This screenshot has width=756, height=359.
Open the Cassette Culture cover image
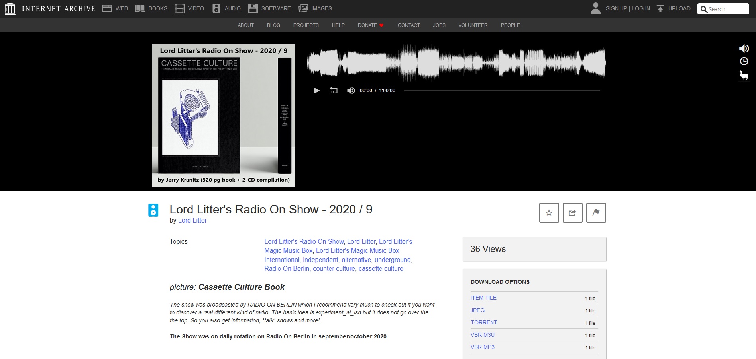click(x=224, y=115)
